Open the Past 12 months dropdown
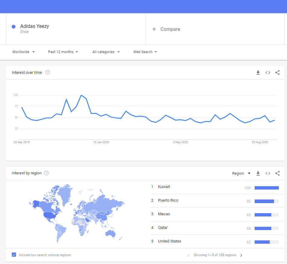Screen dimensions: 287x264 click(63, 52)
